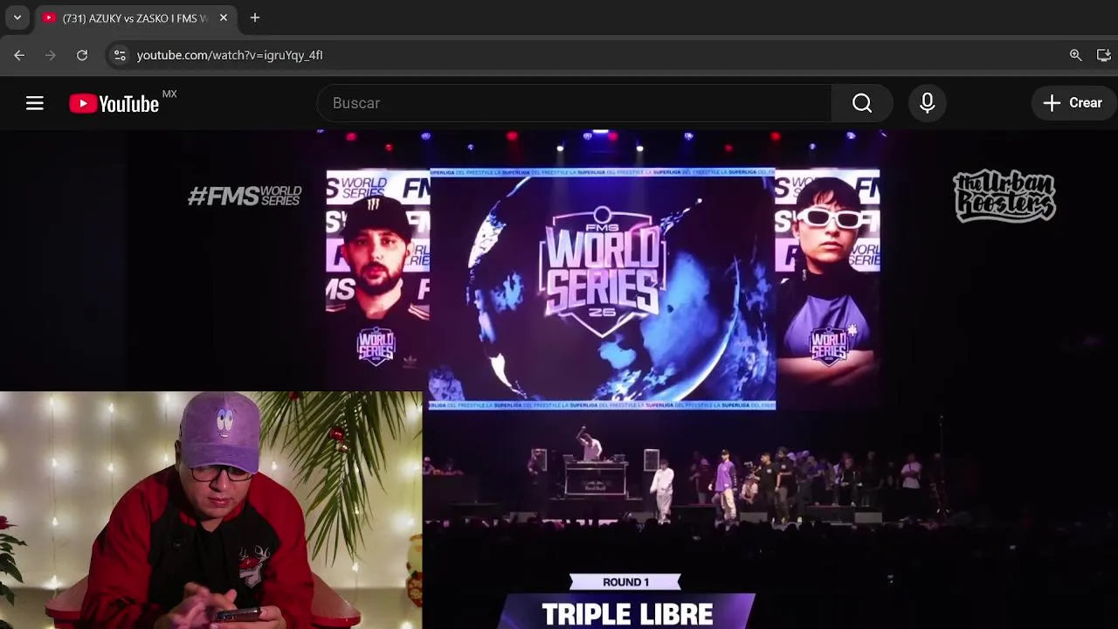This screenshot has width=1118, height=629.
Task: Click the webcam overlay in the video
Action: pos(210,510)
